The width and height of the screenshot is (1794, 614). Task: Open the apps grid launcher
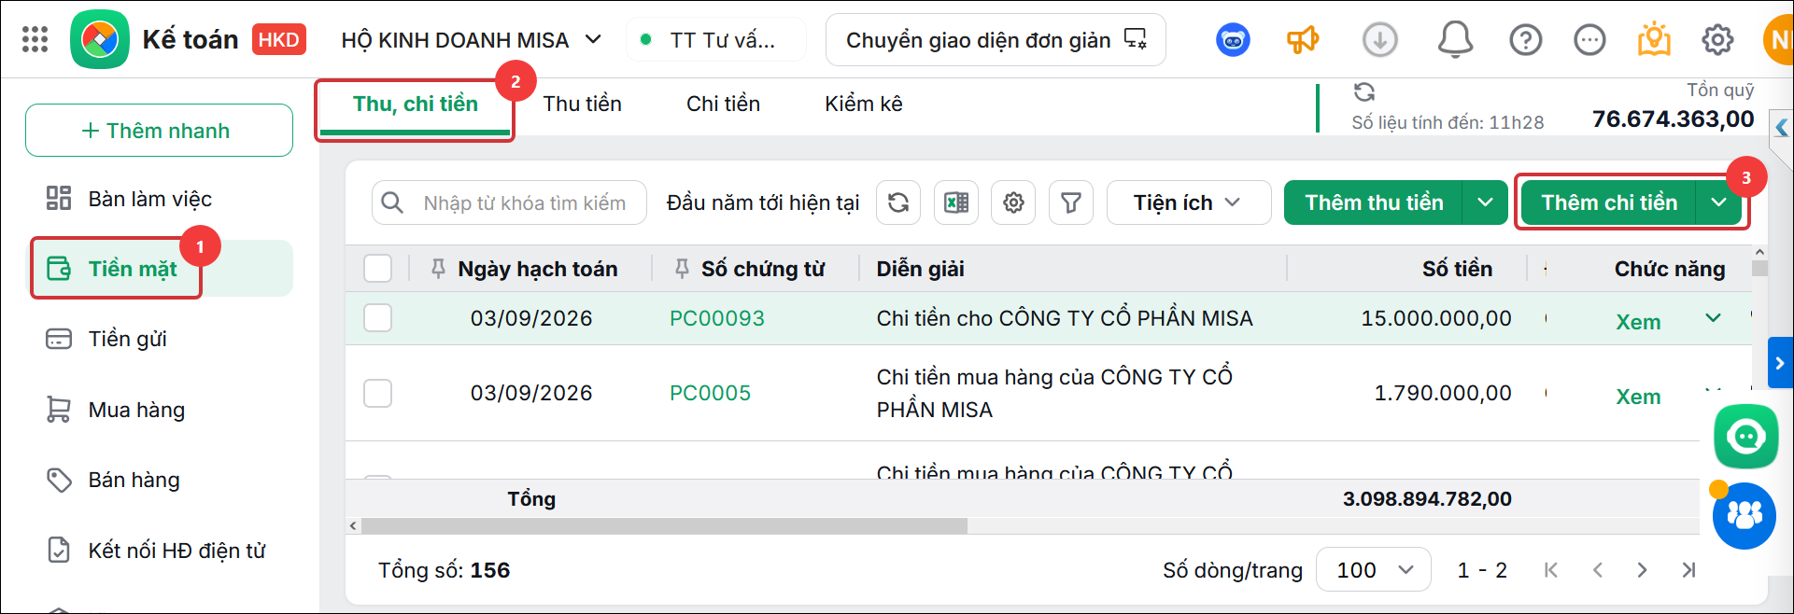point(35,39)
